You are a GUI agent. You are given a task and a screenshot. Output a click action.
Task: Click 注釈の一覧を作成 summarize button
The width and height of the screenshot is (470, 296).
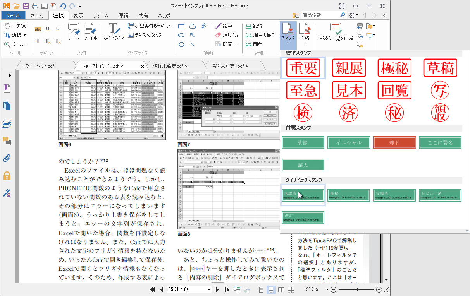[336, 32]
